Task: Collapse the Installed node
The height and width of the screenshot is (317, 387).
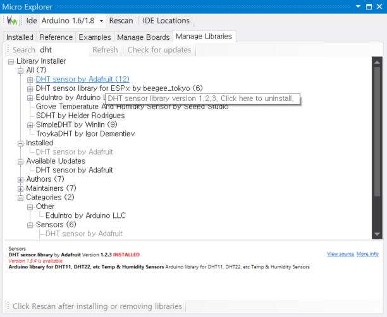Action: 21,143
